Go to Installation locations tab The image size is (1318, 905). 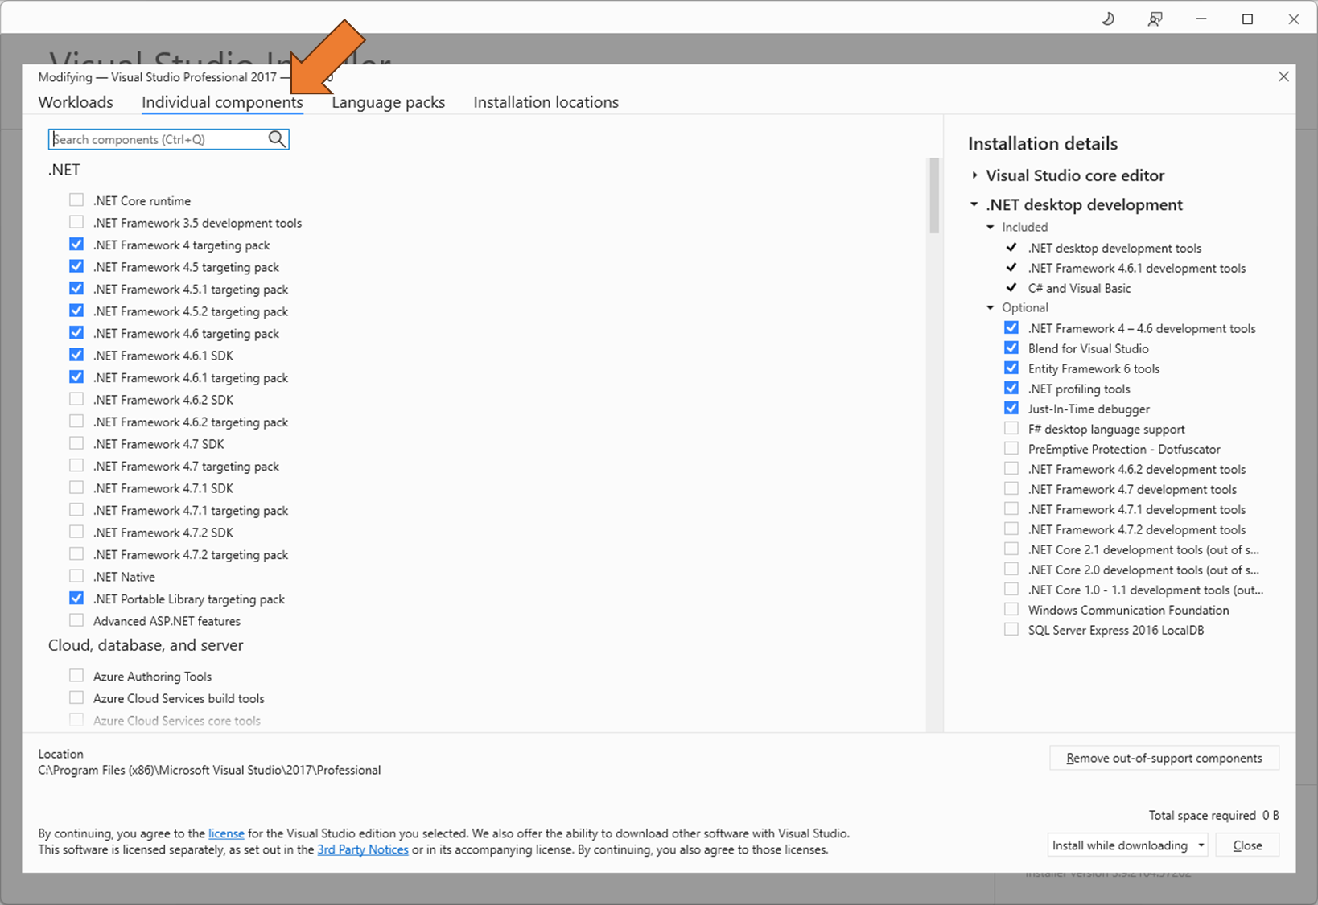546,102
